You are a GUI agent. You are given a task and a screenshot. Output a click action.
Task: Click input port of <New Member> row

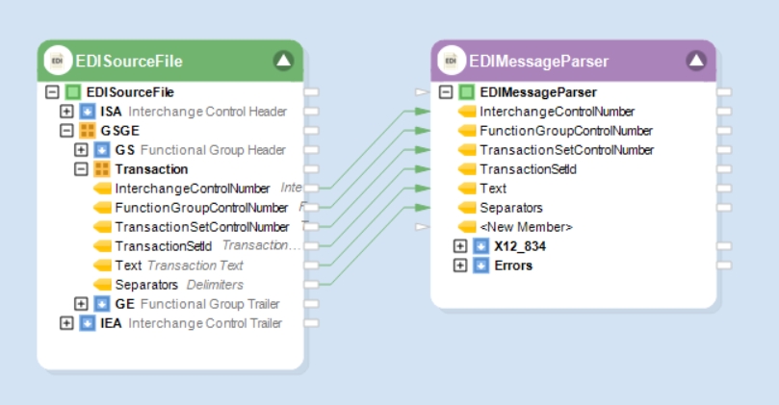click(422, 227)
